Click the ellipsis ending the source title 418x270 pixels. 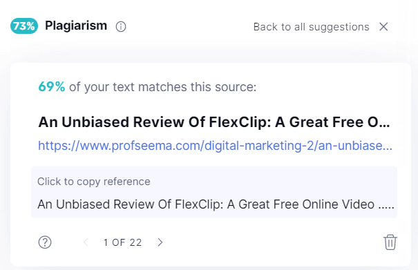[384, 125]
